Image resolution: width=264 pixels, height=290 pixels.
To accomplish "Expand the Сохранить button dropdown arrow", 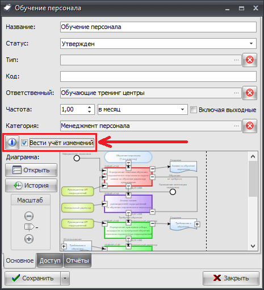I will (65, 278).
